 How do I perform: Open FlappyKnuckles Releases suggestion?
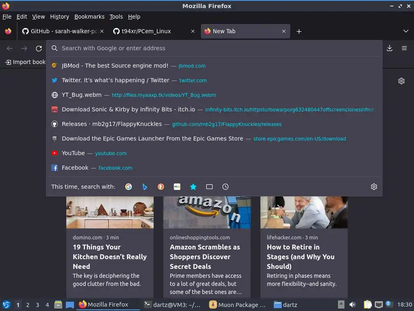pos(214,124)
